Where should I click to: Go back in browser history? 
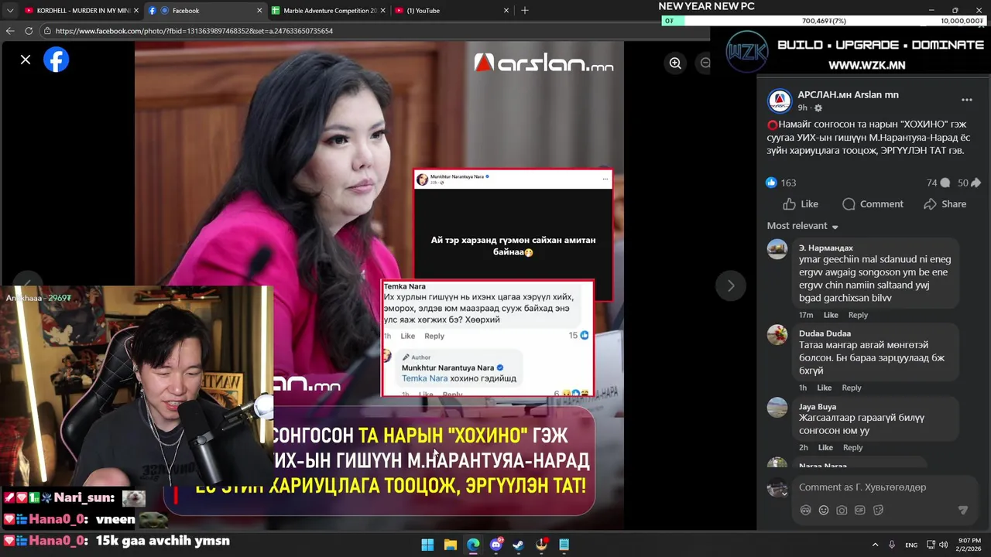tap(10, 31)
